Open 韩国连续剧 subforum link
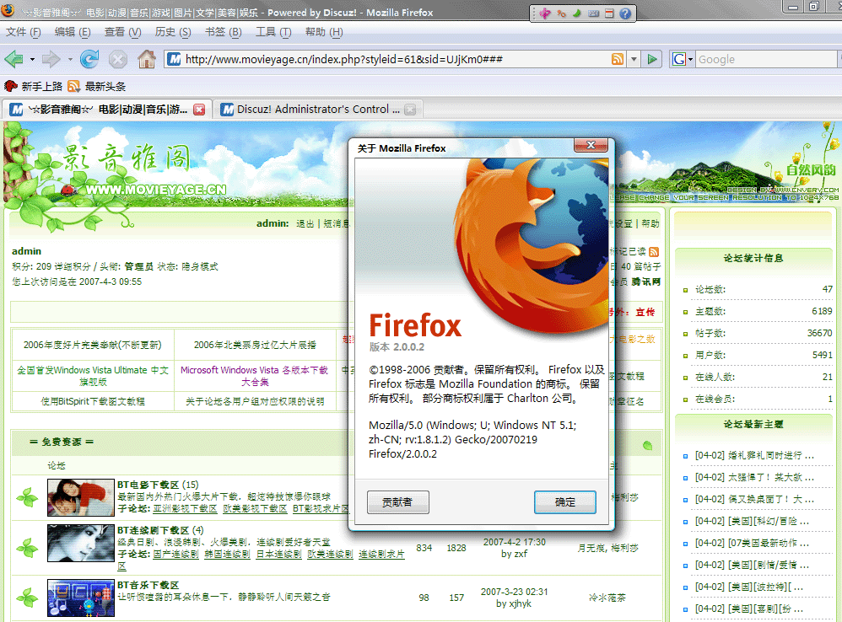Image resolution: width=842 pixels, height=622 pixels. [227, 554]
